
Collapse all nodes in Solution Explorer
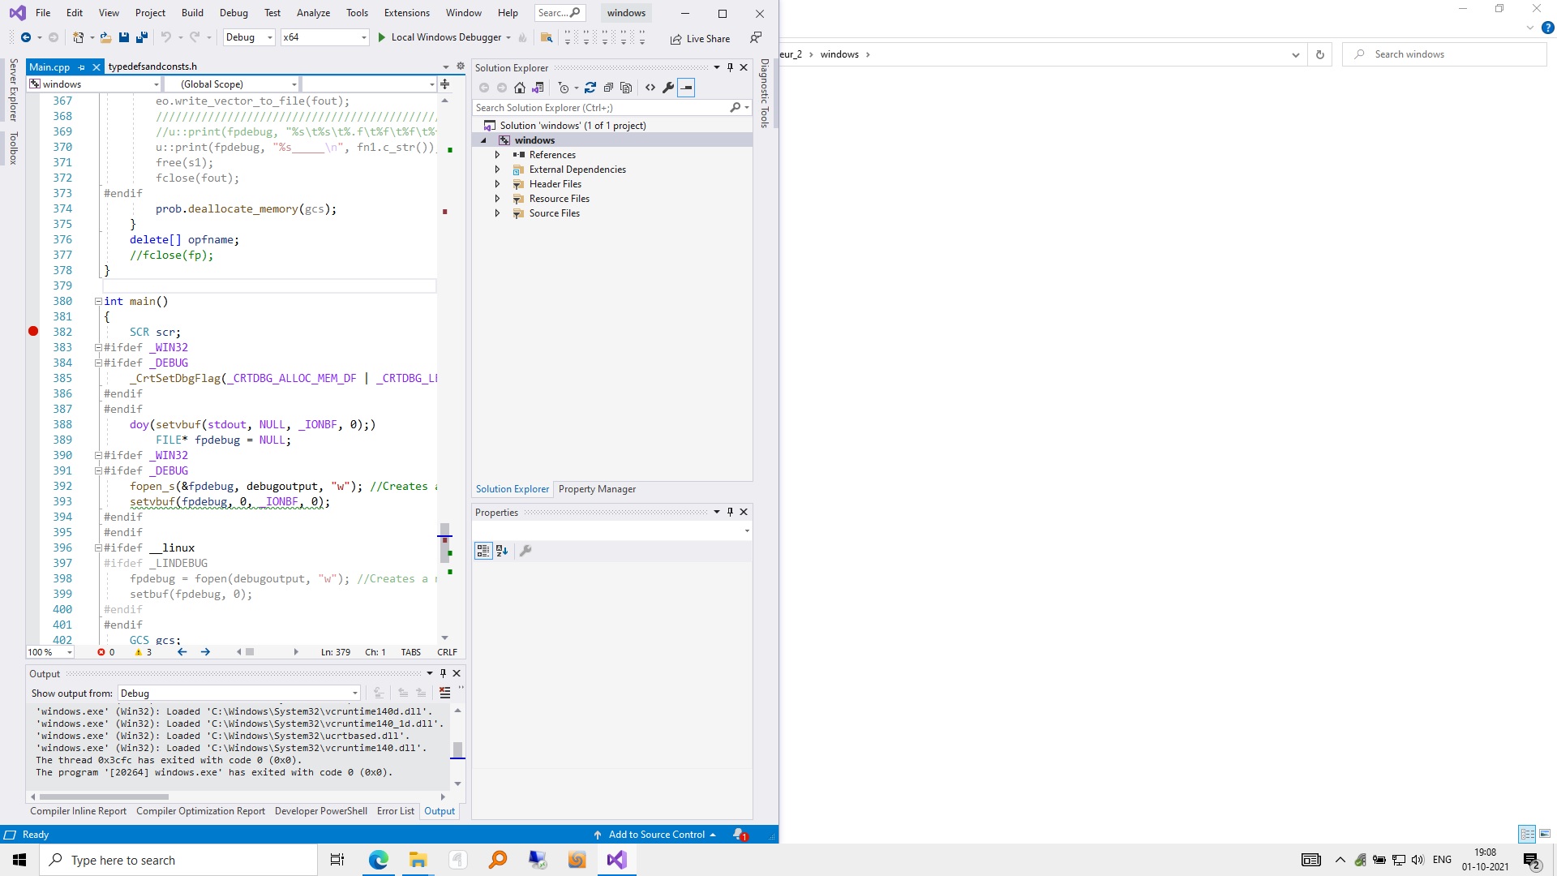click(608, 88)
